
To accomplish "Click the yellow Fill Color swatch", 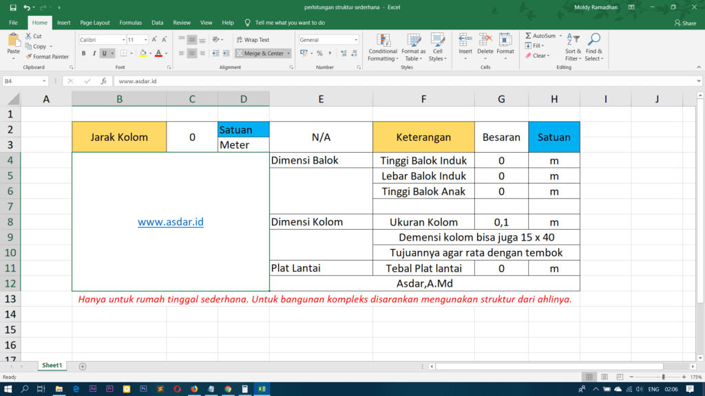I will coord(143,53).
